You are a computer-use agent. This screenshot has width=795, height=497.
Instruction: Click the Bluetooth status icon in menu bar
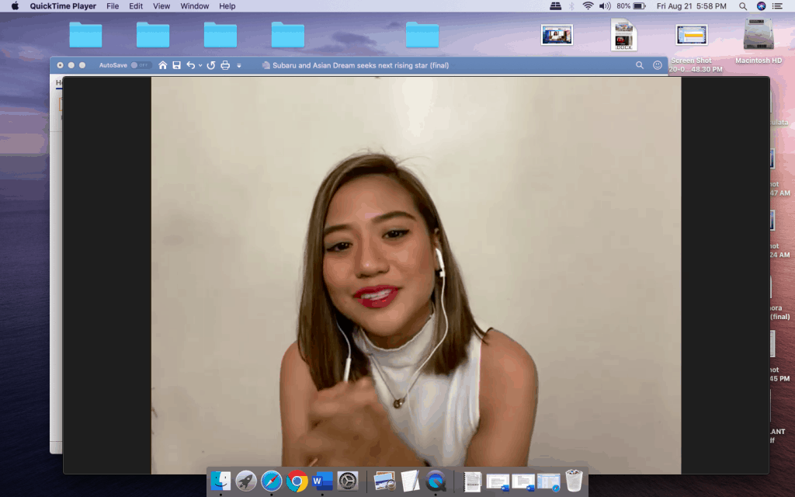pos(571,6)
